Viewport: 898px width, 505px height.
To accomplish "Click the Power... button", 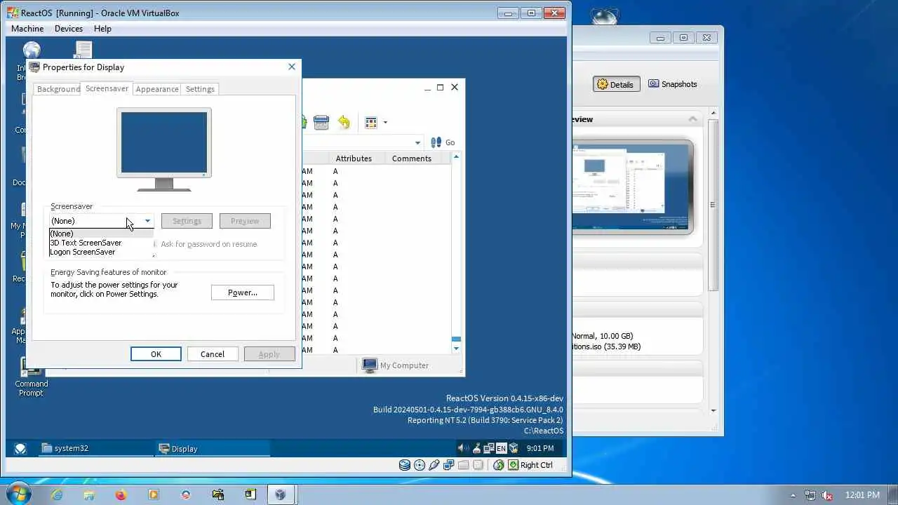I will point(243,292).
